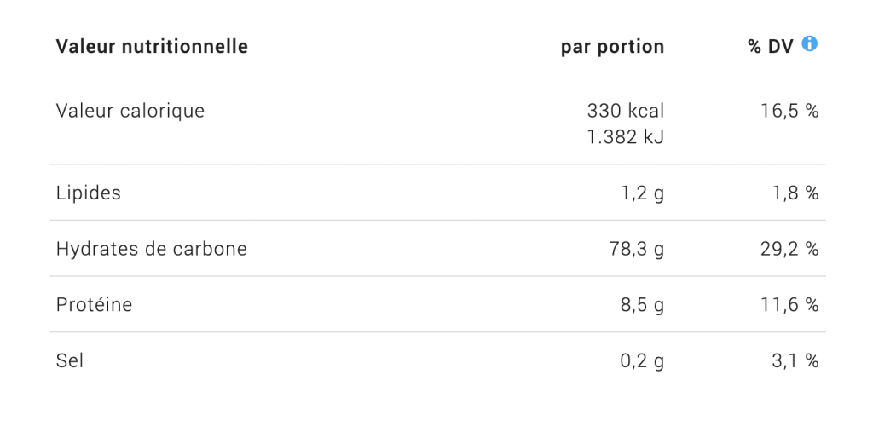
Task: Select the 16,5 % daily value
Action: click(790, 112)
